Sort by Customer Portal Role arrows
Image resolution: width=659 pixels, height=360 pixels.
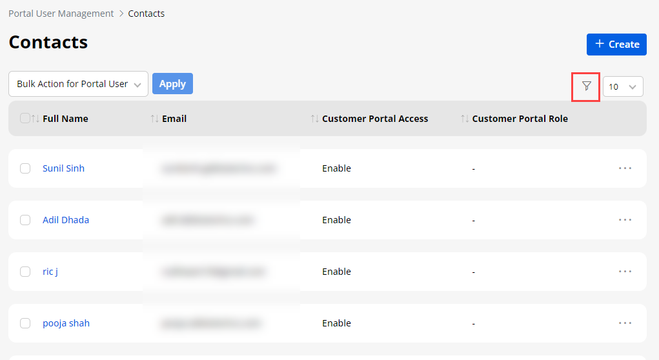point(465,119)
